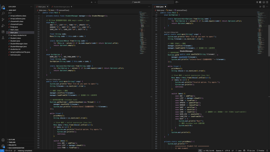Open the Explorer view in activity bar

[3, 7]
